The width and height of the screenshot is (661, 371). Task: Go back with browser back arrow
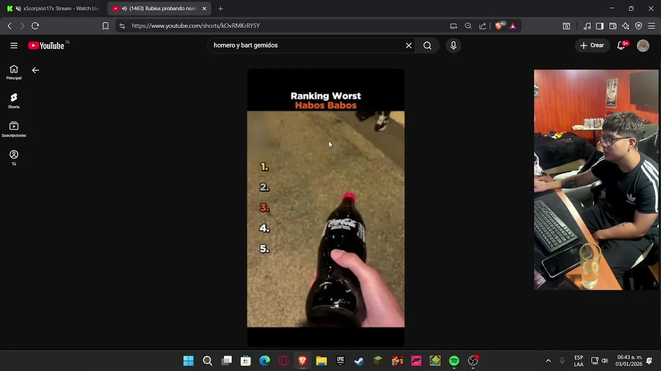tap(9, 26)
